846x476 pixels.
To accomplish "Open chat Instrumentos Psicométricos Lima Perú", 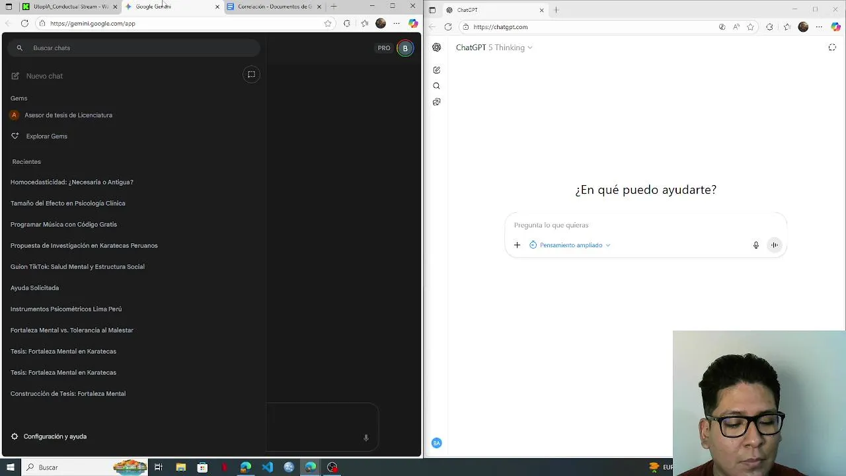I will click(x=66, y=309).
